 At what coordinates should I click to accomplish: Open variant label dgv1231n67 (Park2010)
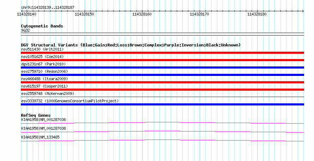click(43, 64)
